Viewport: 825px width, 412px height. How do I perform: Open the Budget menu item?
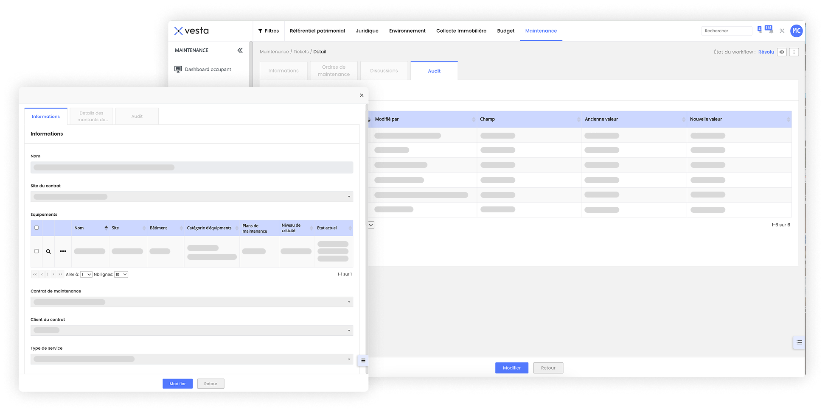click(x=505, y=31)
